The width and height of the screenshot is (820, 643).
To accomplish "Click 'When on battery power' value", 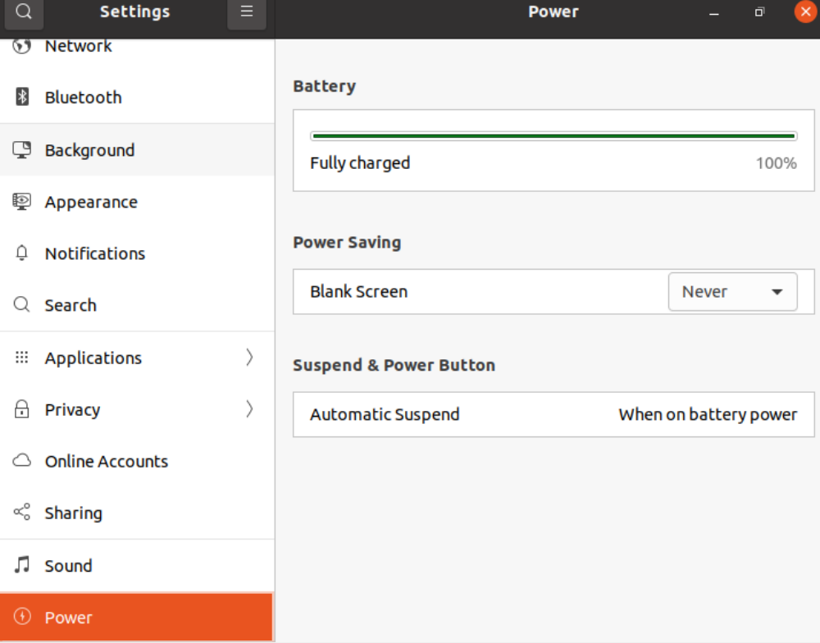I will (708, 414).
